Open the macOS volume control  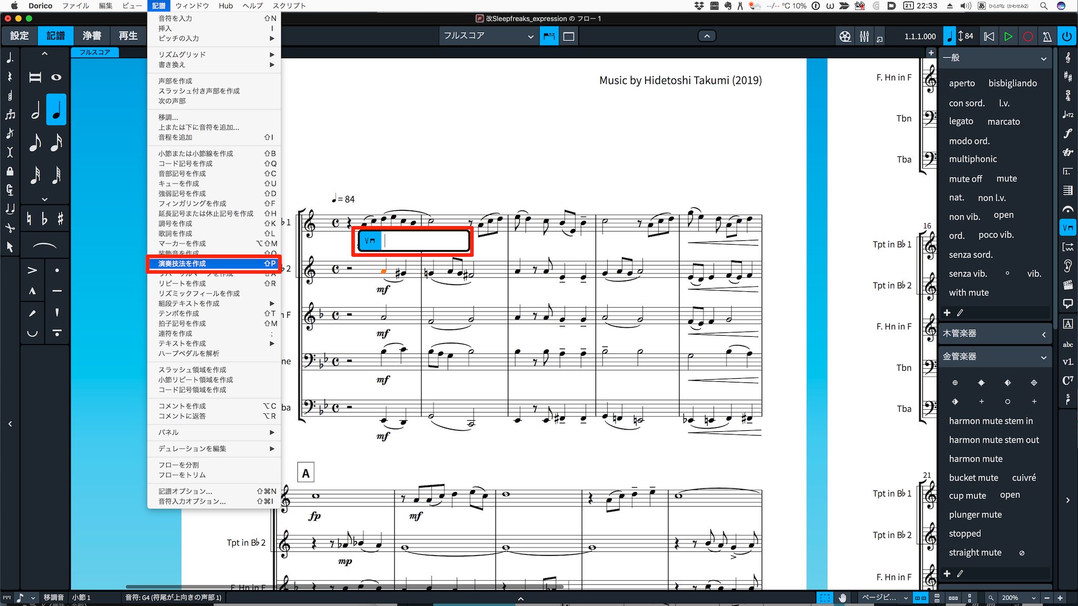pos(965,6)
